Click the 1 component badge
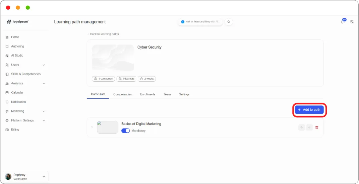This screenshot has width=359, height=184. pyautogui.click(x=104, y=79)
